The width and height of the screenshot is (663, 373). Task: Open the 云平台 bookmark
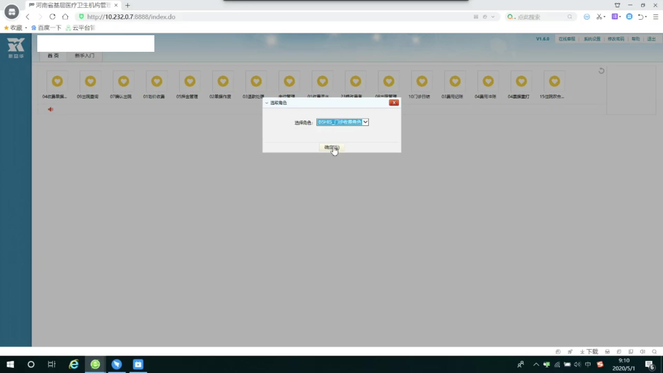80,28
